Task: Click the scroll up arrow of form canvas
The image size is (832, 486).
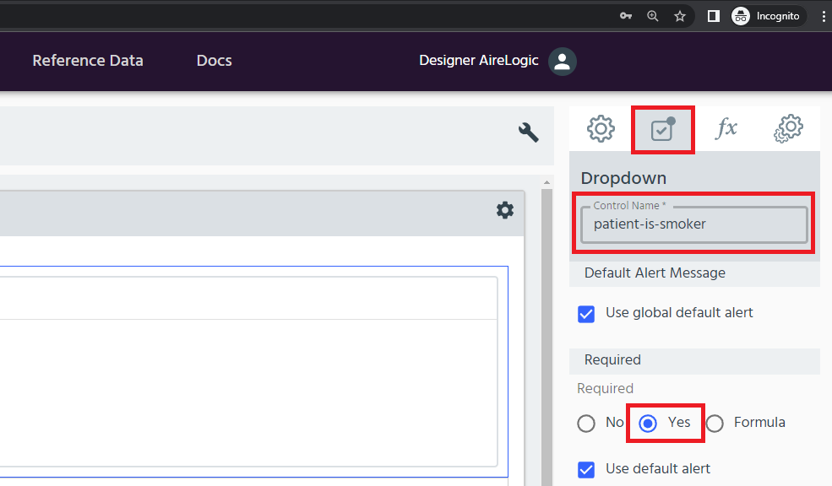Action: 547,182
